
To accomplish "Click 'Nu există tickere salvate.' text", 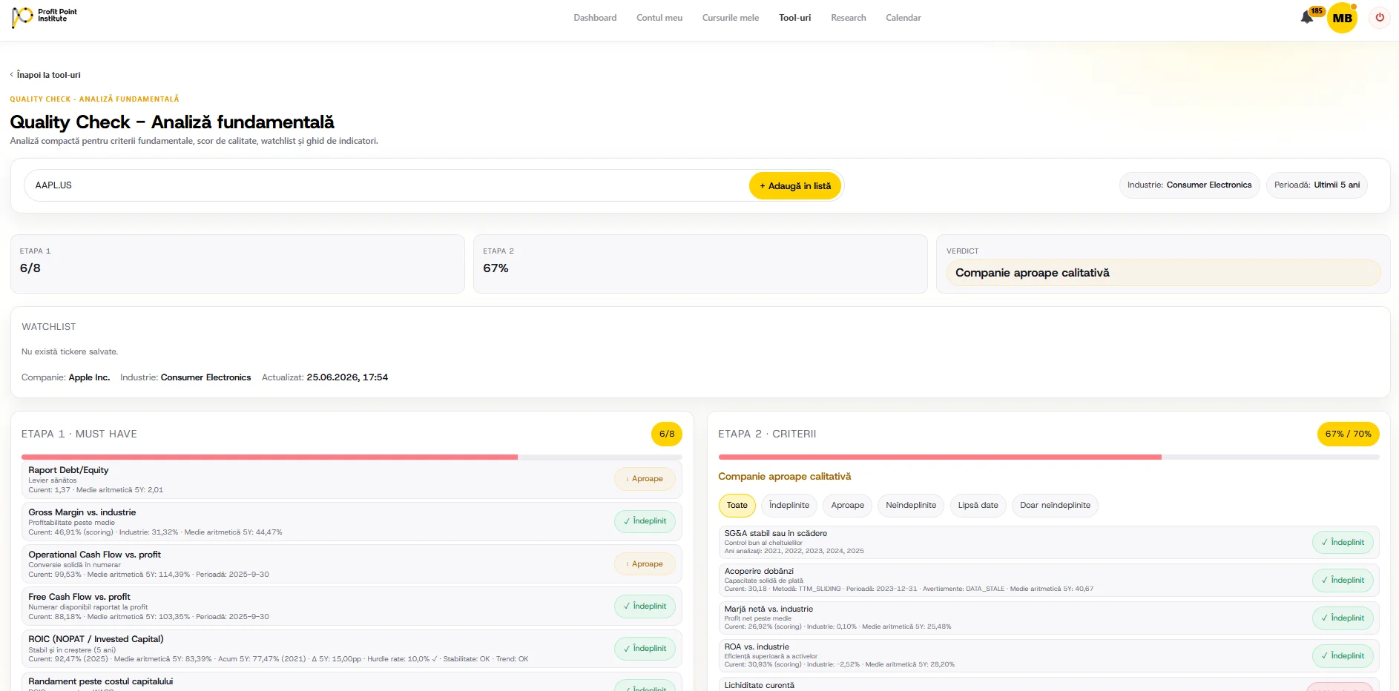I will pos(70,351).
